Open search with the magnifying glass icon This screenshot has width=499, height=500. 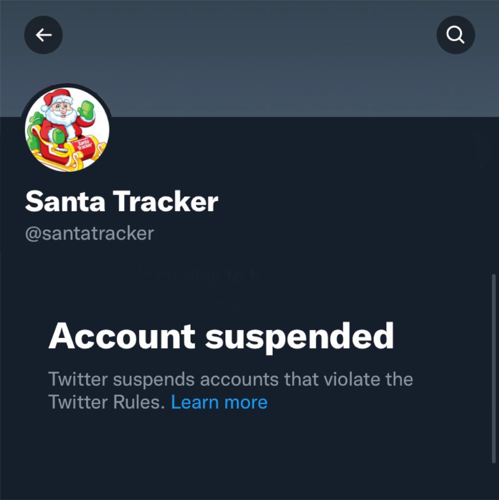click(456, 35)
